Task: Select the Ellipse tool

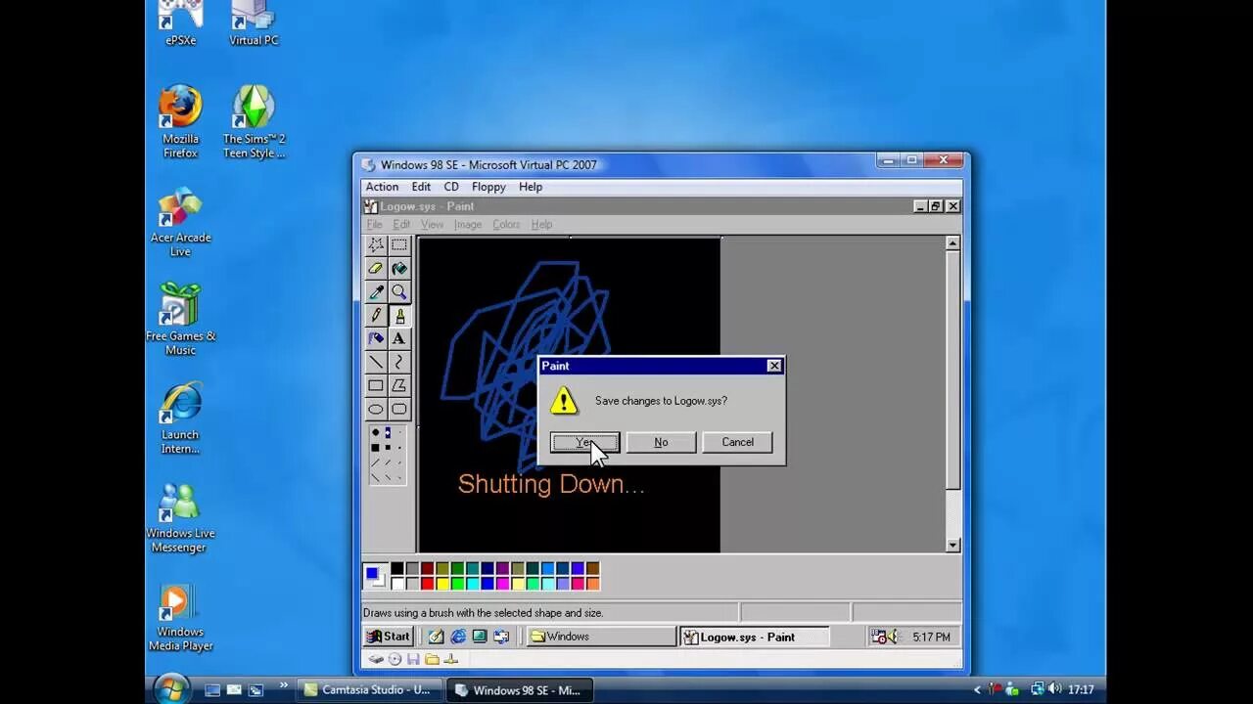Action: point(376,409)
